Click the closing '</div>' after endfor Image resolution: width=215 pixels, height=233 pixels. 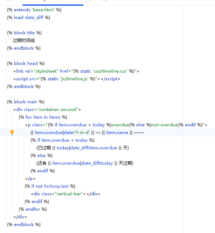[20, 217]
